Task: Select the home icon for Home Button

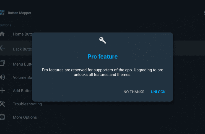Action: point(2,34)
